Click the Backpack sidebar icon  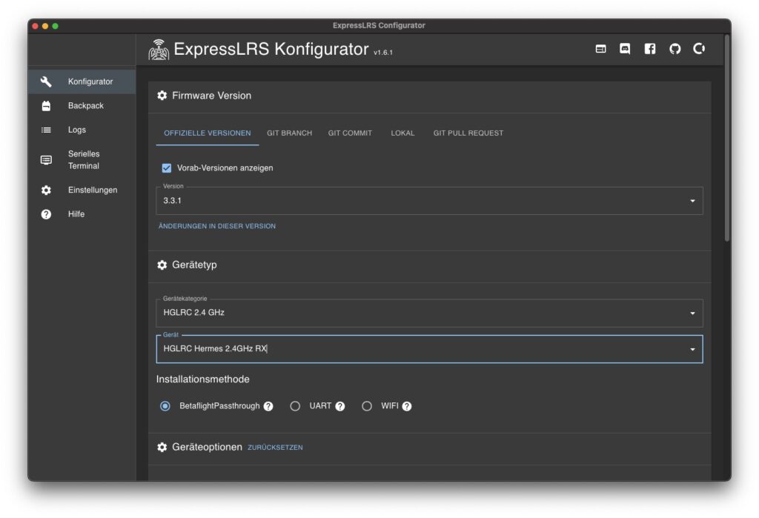[46, 106]
